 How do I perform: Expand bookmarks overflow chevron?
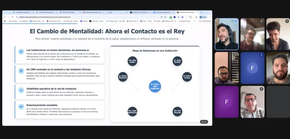[x=194, y=21]
